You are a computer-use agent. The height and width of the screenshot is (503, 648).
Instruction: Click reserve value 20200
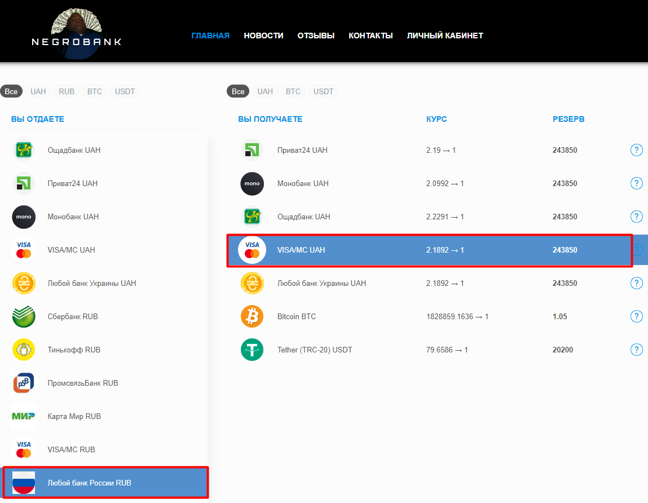click(563, 350)
